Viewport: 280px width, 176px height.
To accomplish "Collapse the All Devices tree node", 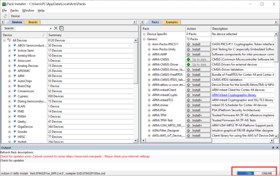I will point(4,41).
